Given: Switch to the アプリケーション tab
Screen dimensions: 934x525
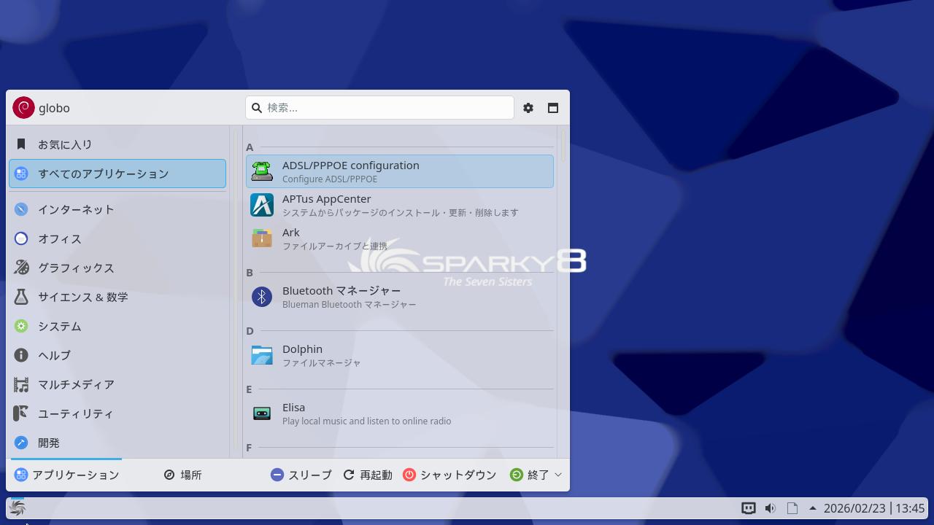Looking at the screenshot, I should [x=66, y=475].
